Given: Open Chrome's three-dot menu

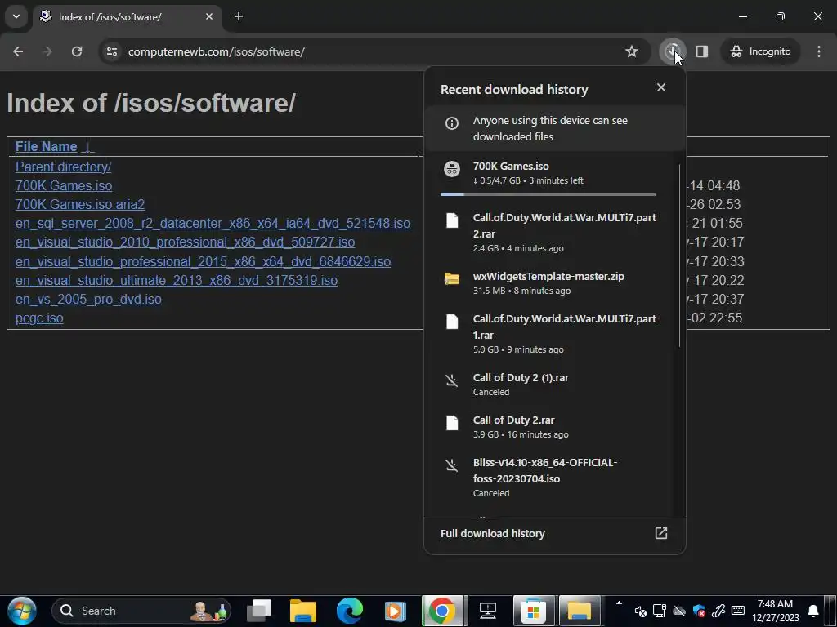Looking at the screenshot, I should tap(819, 51).
